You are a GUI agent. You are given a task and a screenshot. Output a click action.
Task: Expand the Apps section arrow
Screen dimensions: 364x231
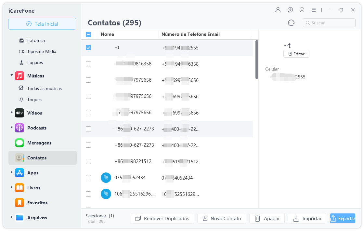[x=12, y=172]
